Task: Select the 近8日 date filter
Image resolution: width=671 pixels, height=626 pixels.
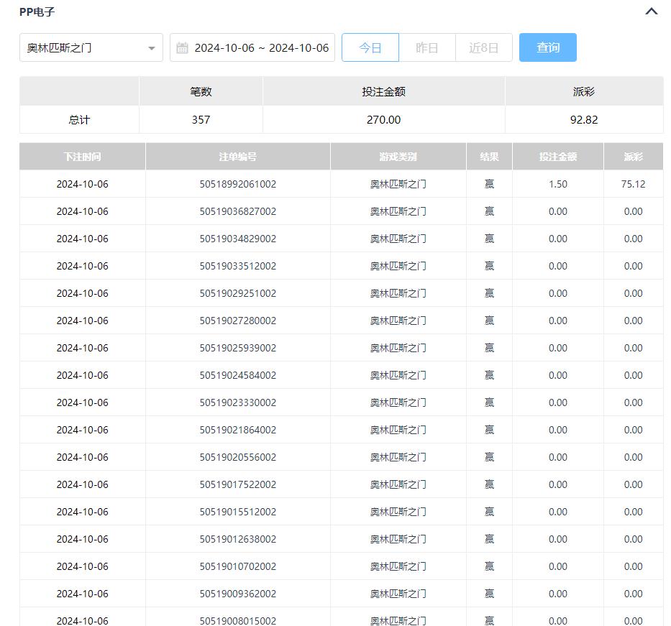Action: pyautogui.click(x=483, y=48)
